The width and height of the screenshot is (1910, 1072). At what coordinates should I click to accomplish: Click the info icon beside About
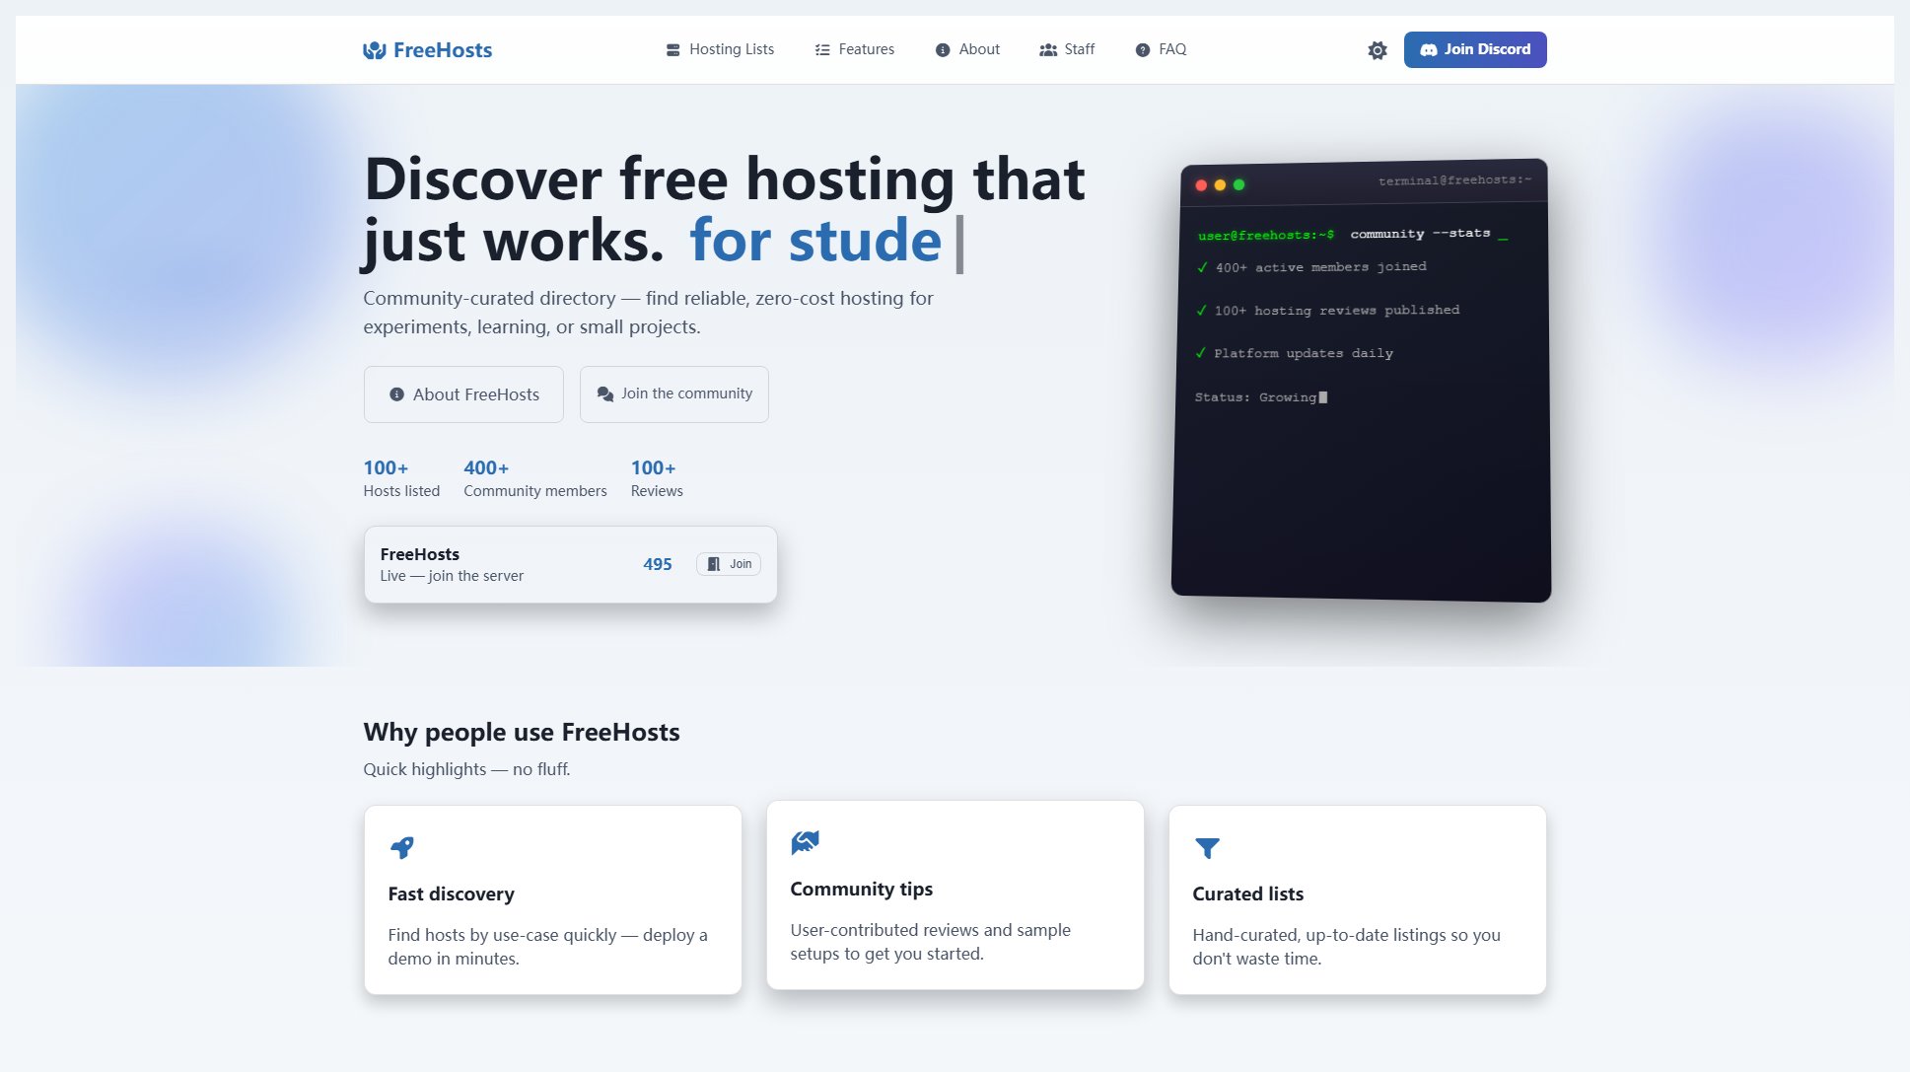941,49
